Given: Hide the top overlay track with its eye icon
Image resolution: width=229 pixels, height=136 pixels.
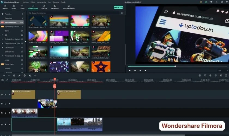Looking at the screenshot, I should coord(10,95).
